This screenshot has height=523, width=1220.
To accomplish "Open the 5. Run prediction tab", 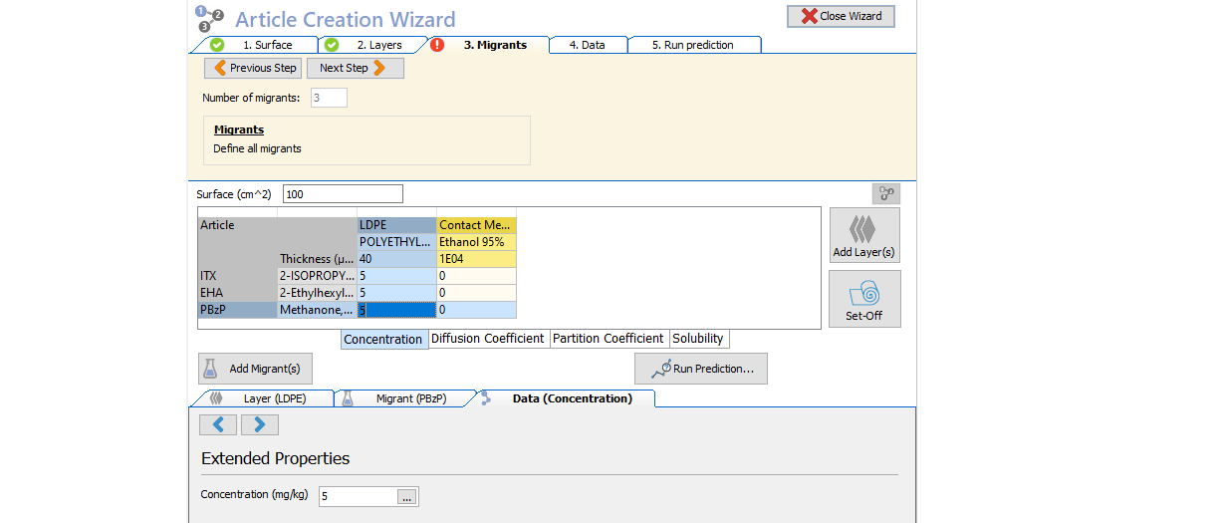I will click(x=692, y=45).
